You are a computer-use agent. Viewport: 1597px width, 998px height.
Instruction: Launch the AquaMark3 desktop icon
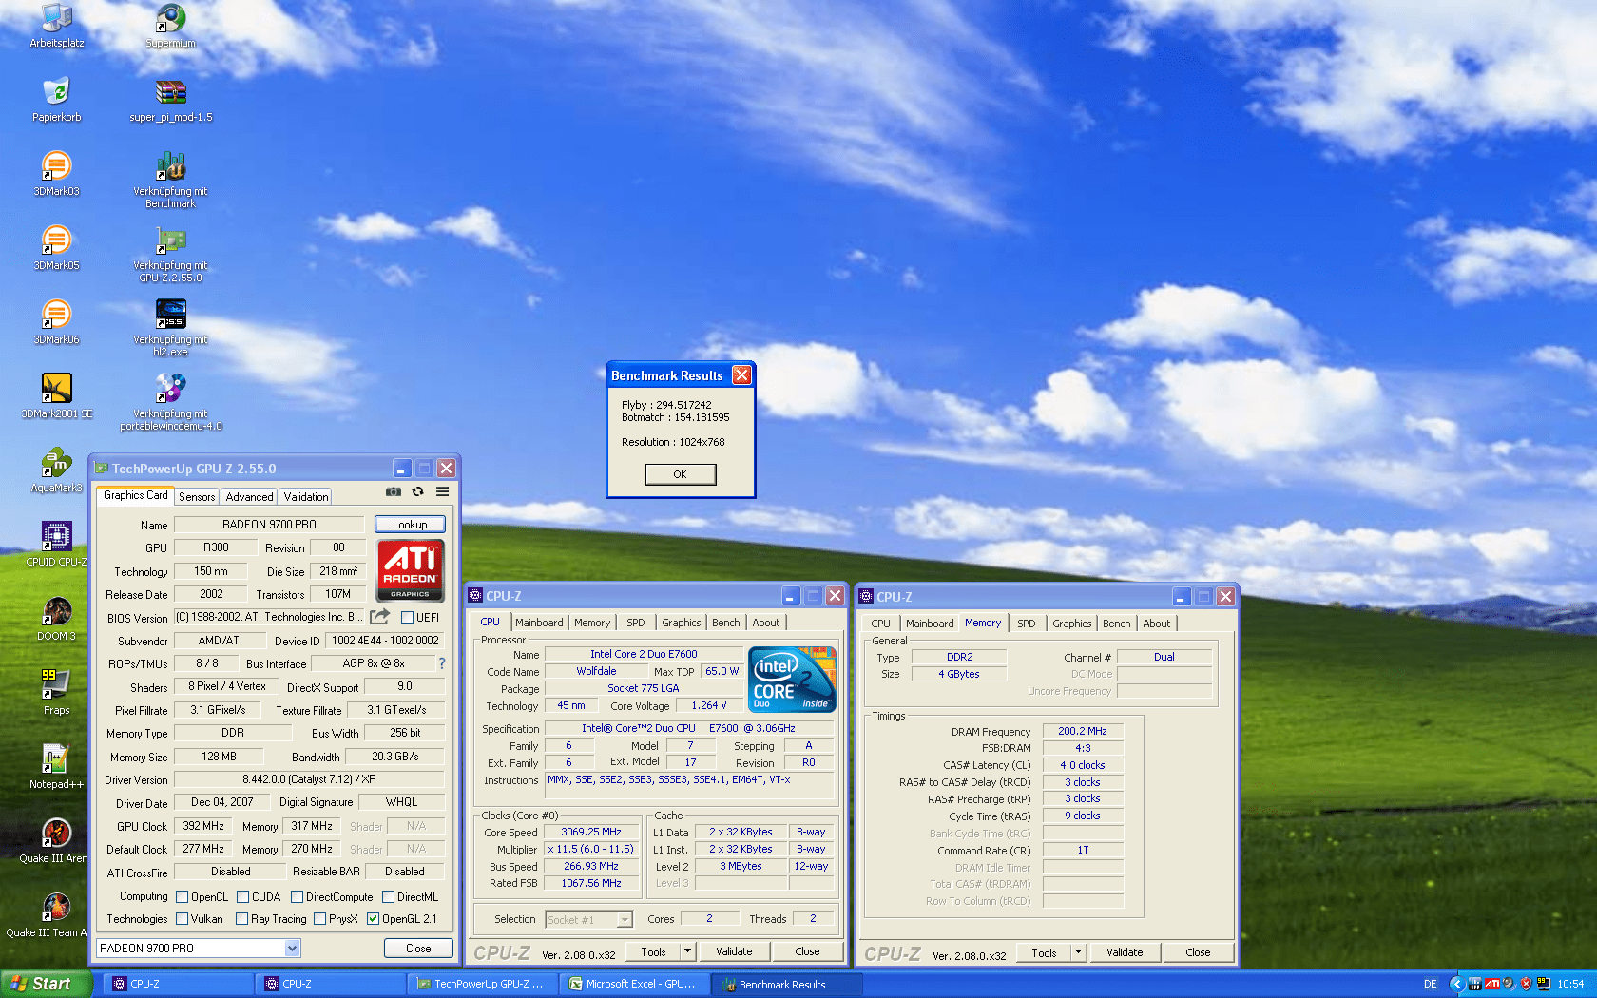pos(57,470)
